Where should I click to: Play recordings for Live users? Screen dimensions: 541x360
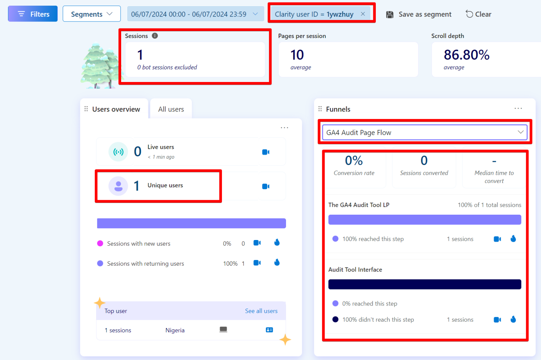(x=266, y=152)
